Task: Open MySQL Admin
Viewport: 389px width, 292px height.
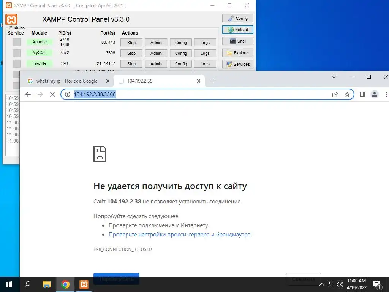Action: pyautogui.click(x=156, y=53)
